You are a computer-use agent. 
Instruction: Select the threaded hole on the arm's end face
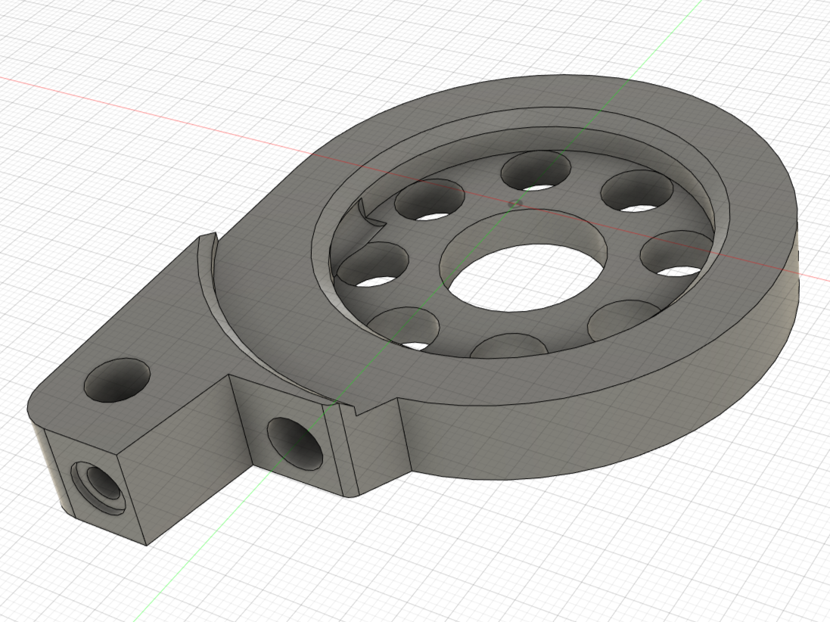pos(98,487)
